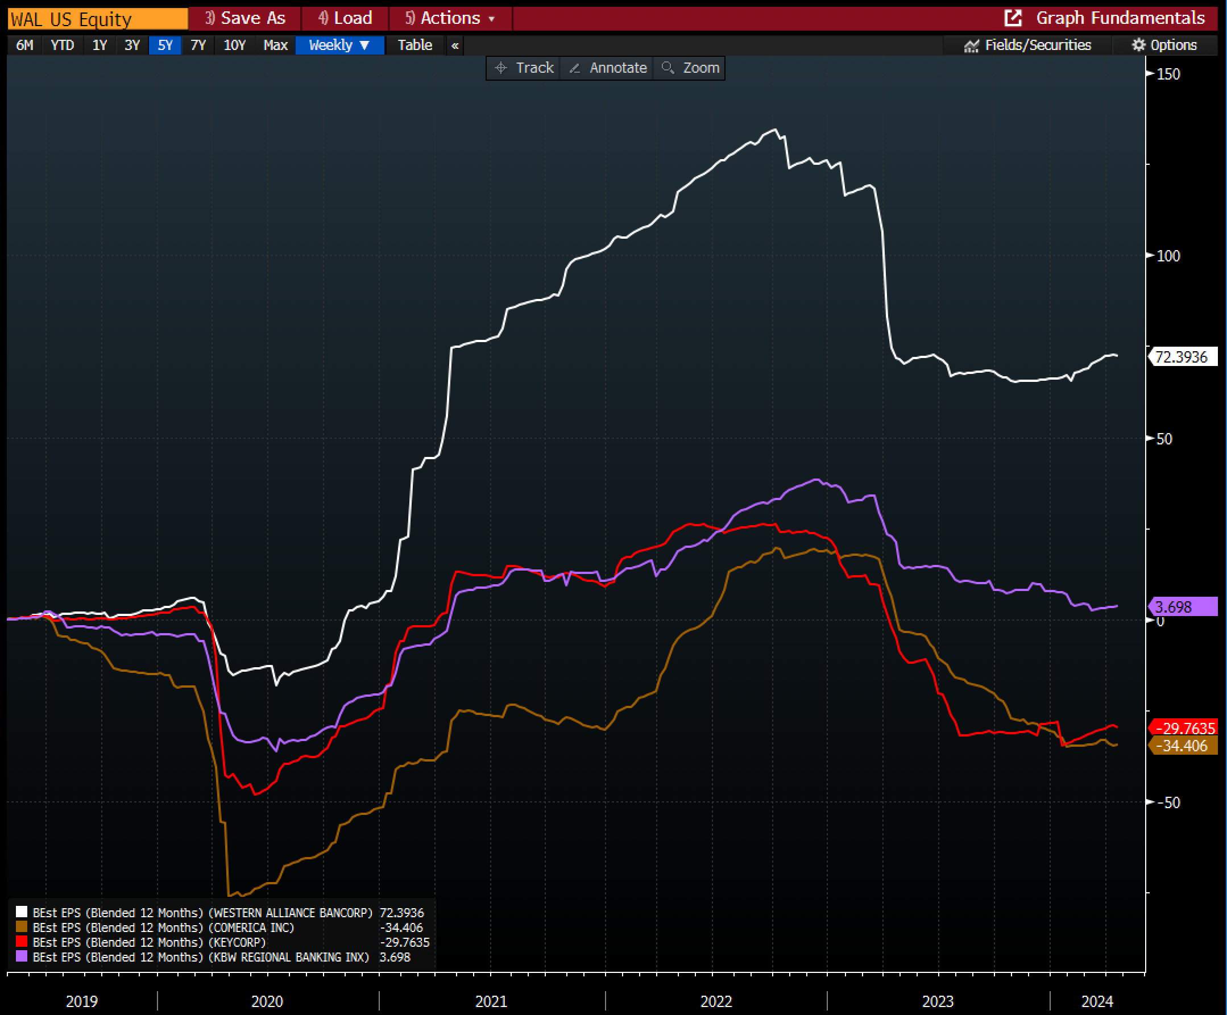Select the 1Y time range
Image resolution: width=1227 pixels, height=1015 pixels.
[100, 45]
